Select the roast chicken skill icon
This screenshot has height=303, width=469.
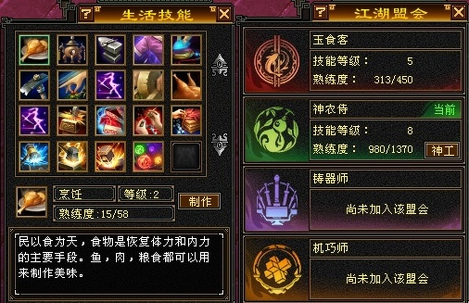186,85
